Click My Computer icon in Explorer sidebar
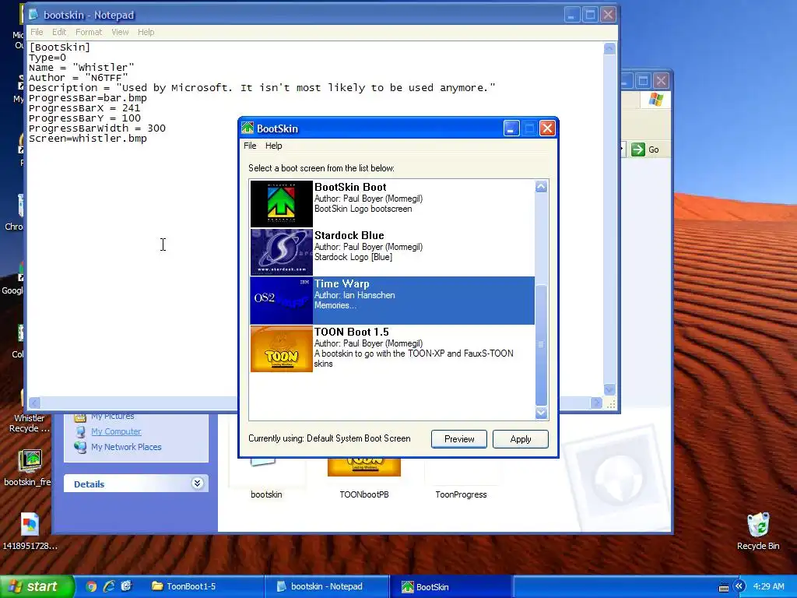The width and height of the screenshot is (797, 598). point(80,431)
